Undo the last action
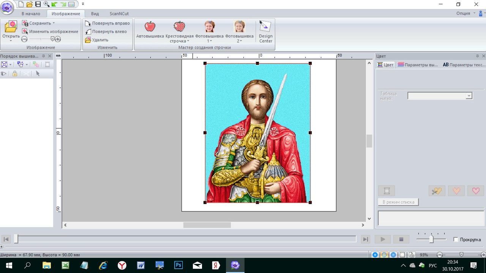This screenshot has width=486, height=273. [54, 4]
